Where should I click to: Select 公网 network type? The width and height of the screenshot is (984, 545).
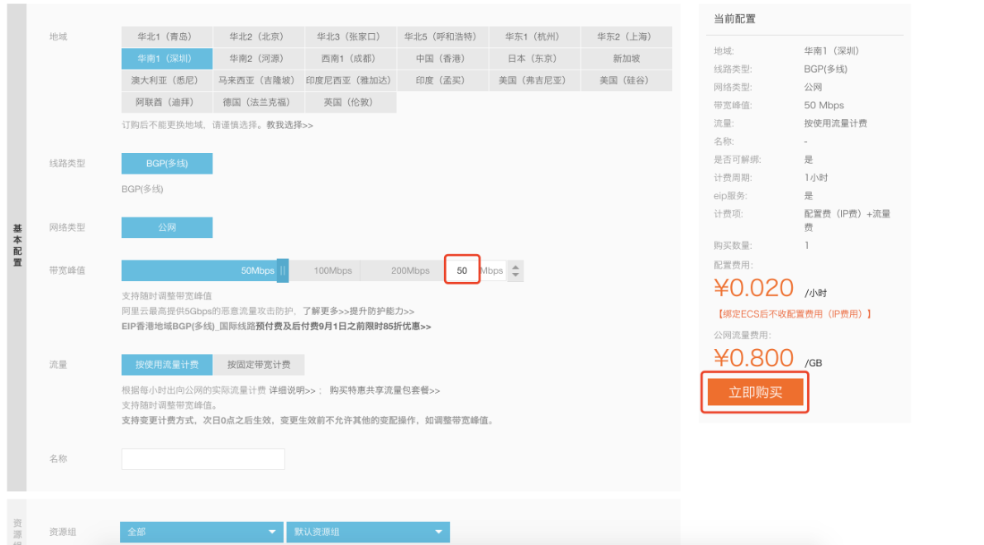[166, 227]
